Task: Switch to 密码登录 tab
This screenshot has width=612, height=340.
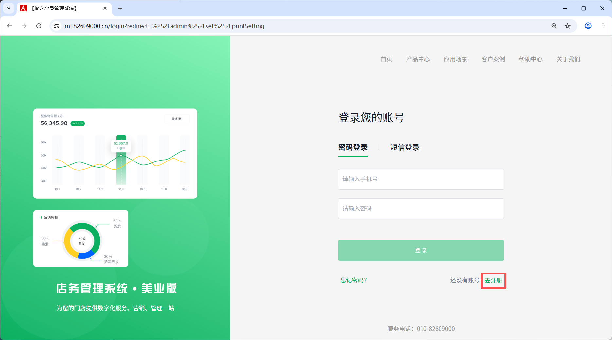Action: click(x=353, y=147)
